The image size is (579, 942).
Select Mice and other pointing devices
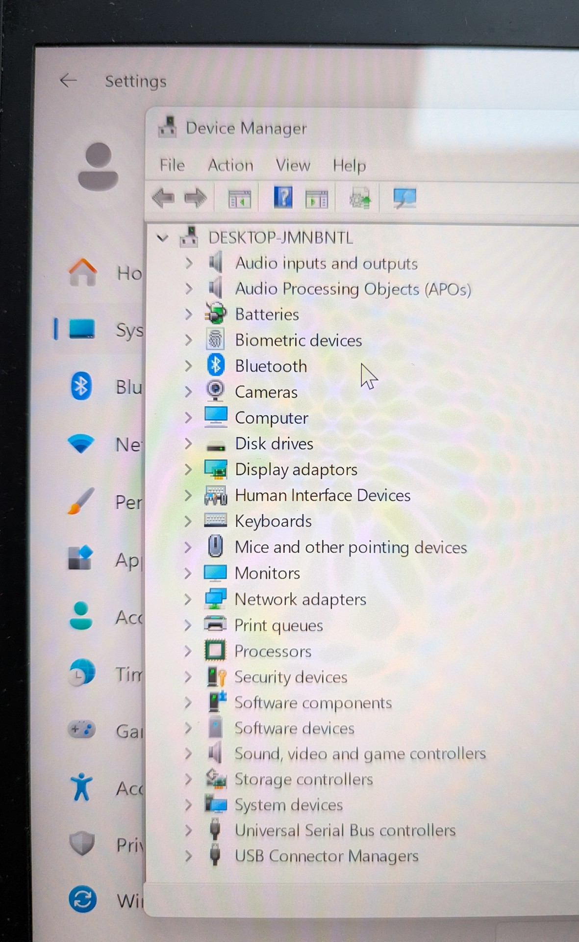pyautogui.click(x=351, y=547)
